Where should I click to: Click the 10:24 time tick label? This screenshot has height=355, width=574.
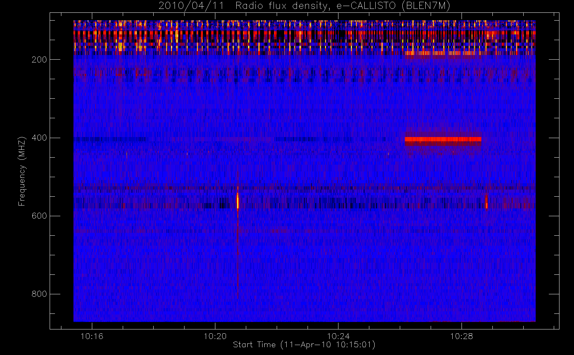pos(338,336)
